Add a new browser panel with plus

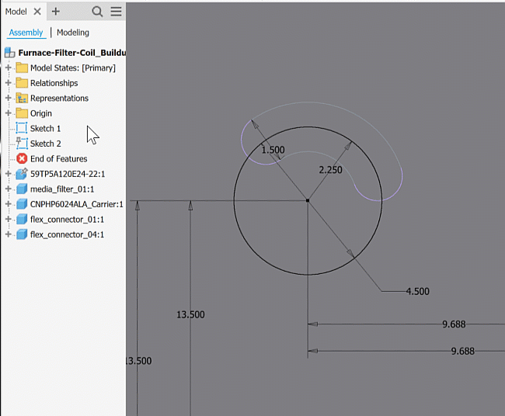tap(56, 12)
